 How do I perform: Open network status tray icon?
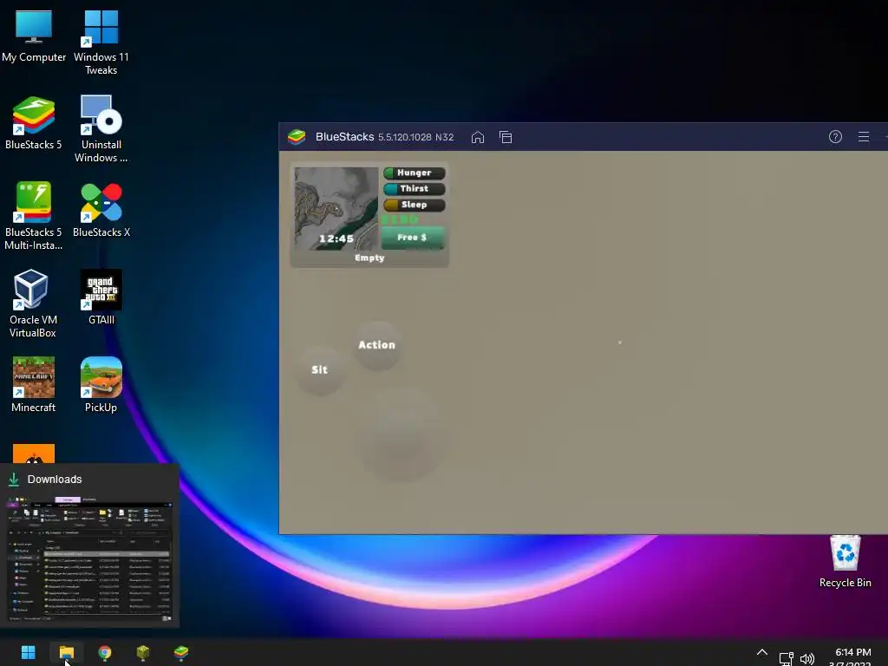[786, 659]
